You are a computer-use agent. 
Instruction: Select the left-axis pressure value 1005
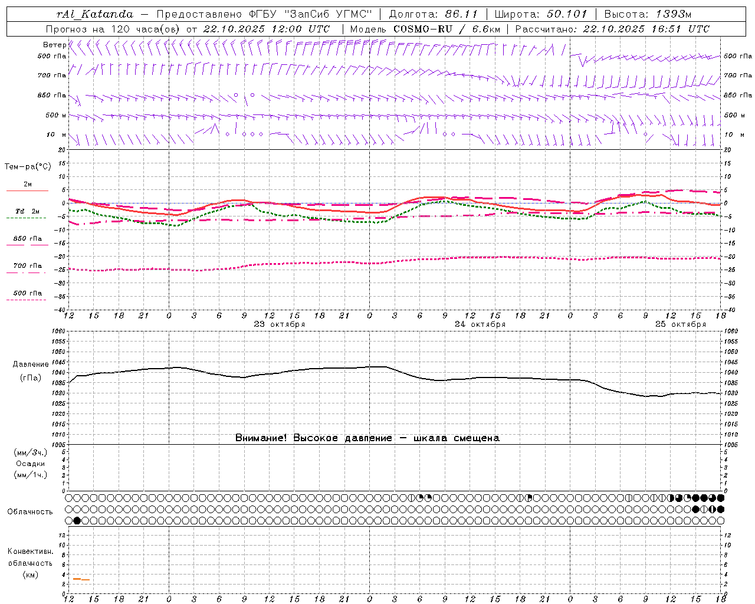click(x=59, y=445)
